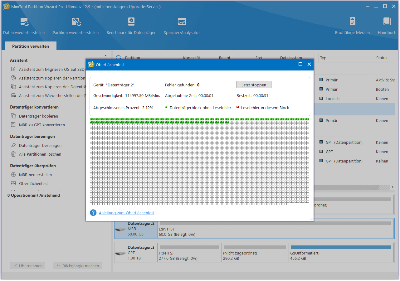Click the MBR zu GPT konvertieren icon
Image resolution: width=400 pixels, height=281 pixels.
tap(13, 125)
